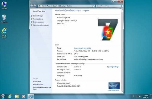Click the copyright 2012 line
152x99 pixels.
[67, 20]
